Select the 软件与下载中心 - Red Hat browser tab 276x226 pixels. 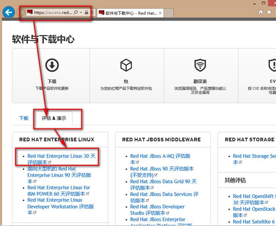click(130, 13)
